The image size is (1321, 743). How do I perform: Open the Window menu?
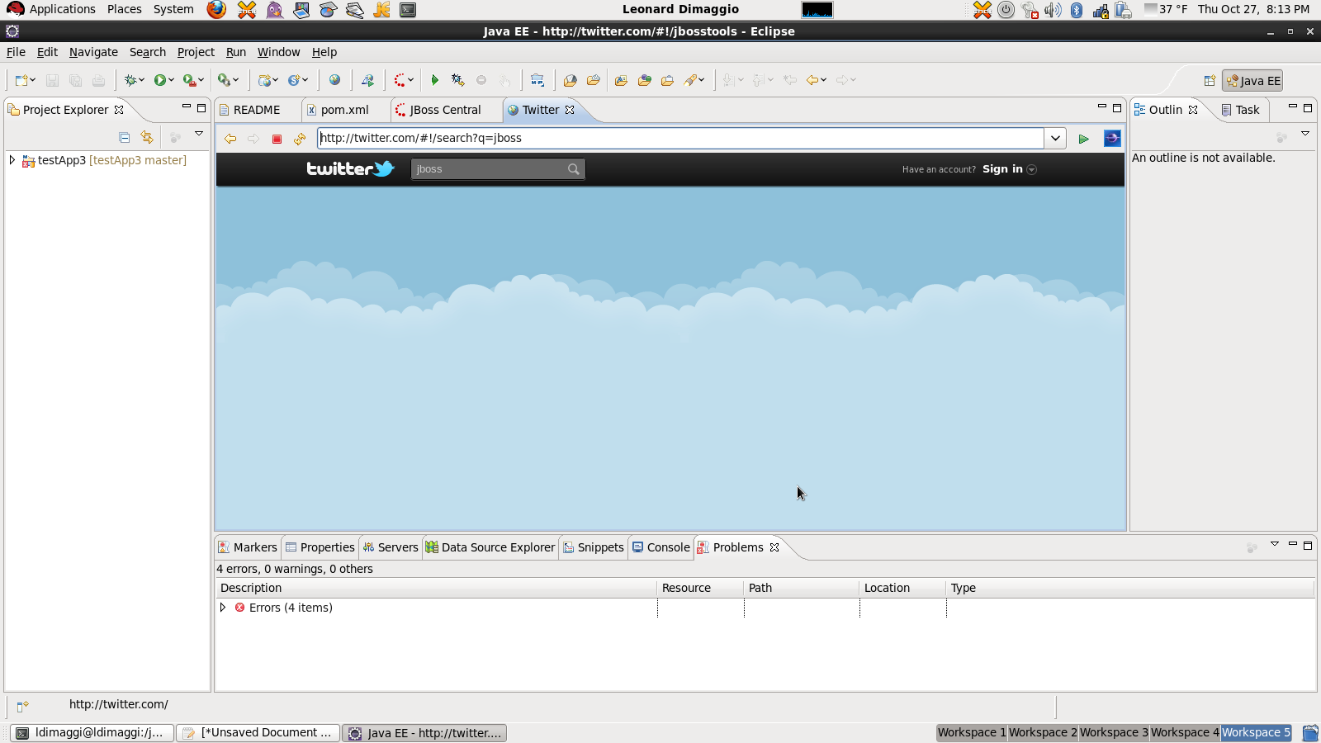pyautogui.click(x=278, y=52)
